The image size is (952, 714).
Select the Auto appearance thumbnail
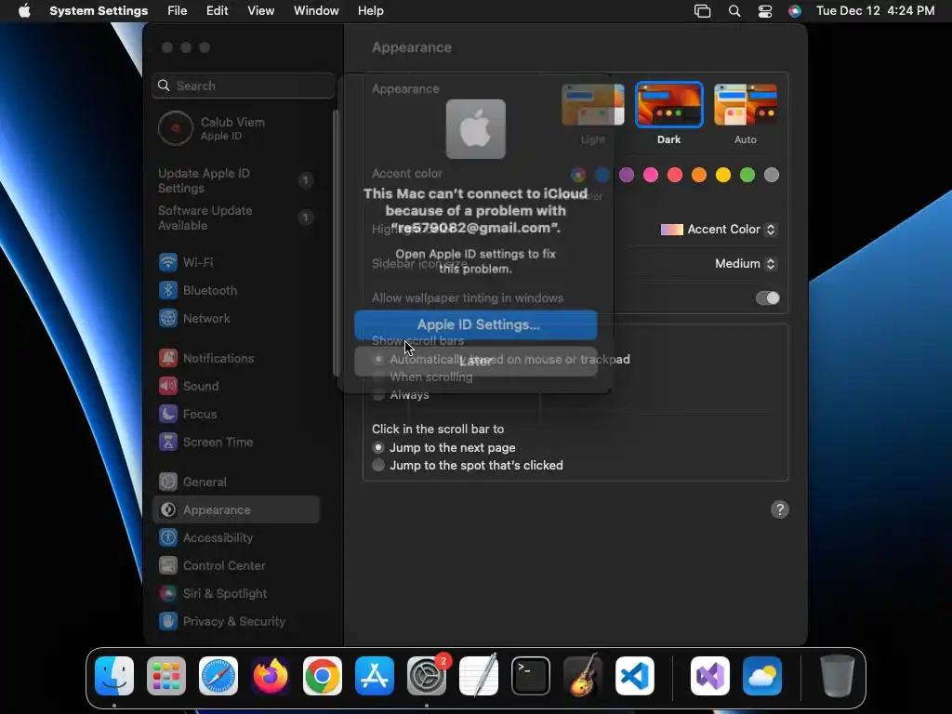point(746,104)
